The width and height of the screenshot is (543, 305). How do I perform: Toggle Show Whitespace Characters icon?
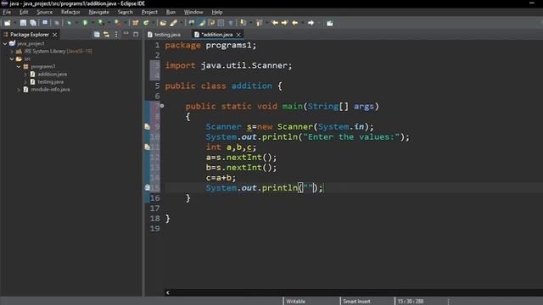pos(230,23)
